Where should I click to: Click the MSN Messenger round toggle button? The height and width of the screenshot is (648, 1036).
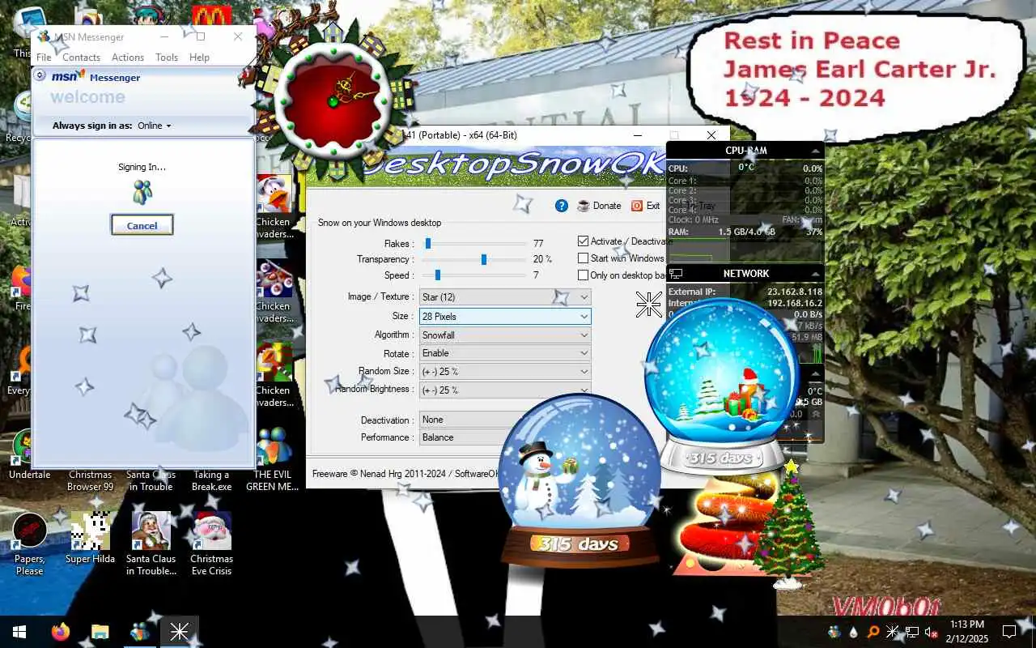pos(40,75)
